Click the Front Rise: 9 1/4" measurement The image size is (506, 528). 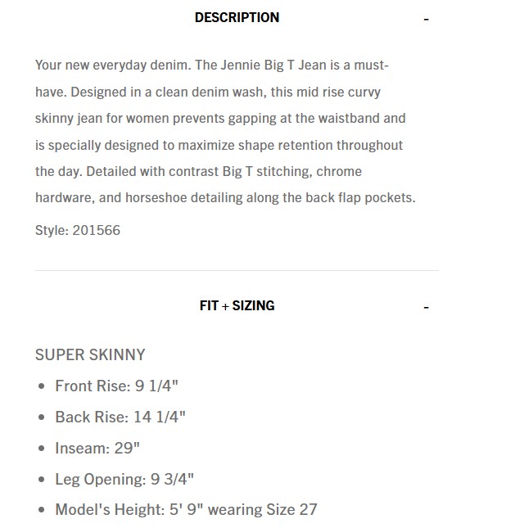(x=117, y=386)
